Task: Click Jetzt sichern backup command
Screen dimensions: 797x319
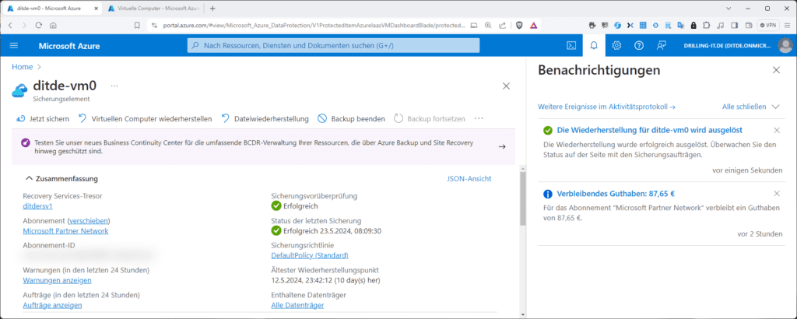Action: click(43, 119)
